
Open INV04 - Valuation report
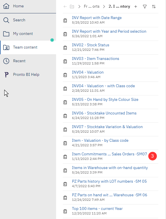tap(88, 72)
